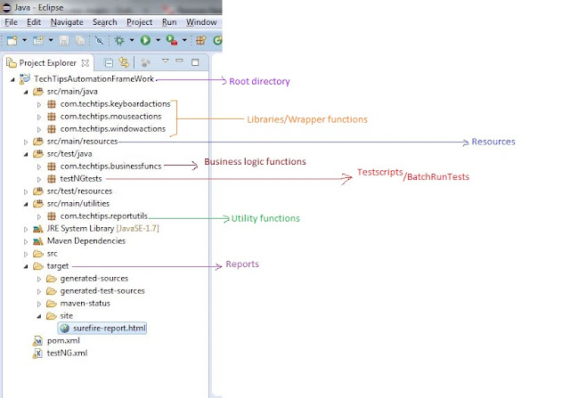Collapse the site folder
Screen dimensions: 570x398
[x=39, y=316]
